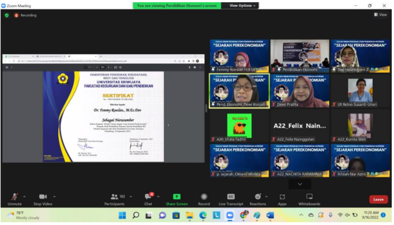Change layout using the View button
The width and height of the screenshot is (394, 225).
coord(380,15)
